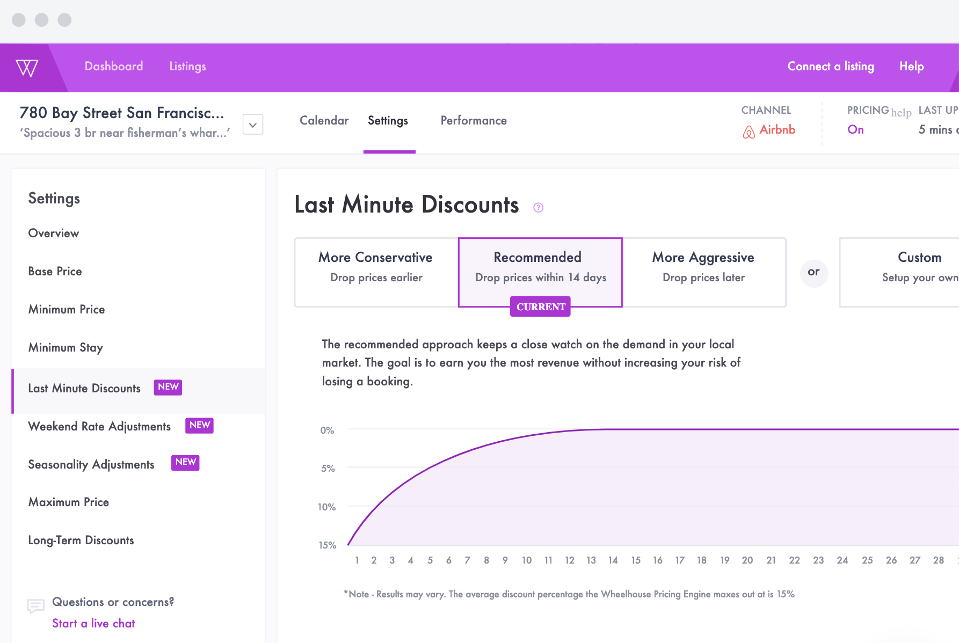Open Long-Term Discounts settings
This screenshot has height=643, width=959.
[81, 540]
